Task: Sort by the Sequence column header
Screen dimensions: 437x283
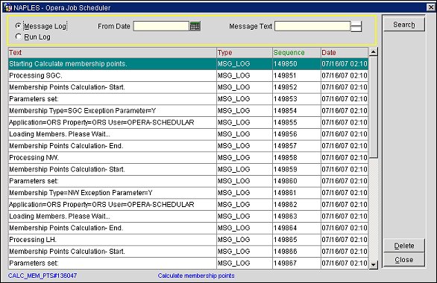Action: pyautogui.click(x=297, y=53)
